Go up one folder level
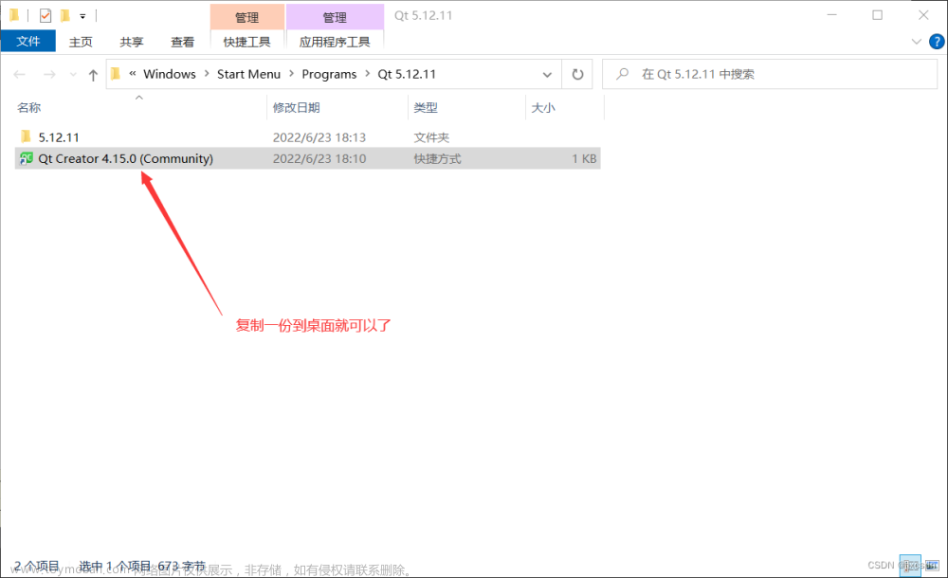The width and height of the screenshot is (948, 578). [x=93, y=75]
